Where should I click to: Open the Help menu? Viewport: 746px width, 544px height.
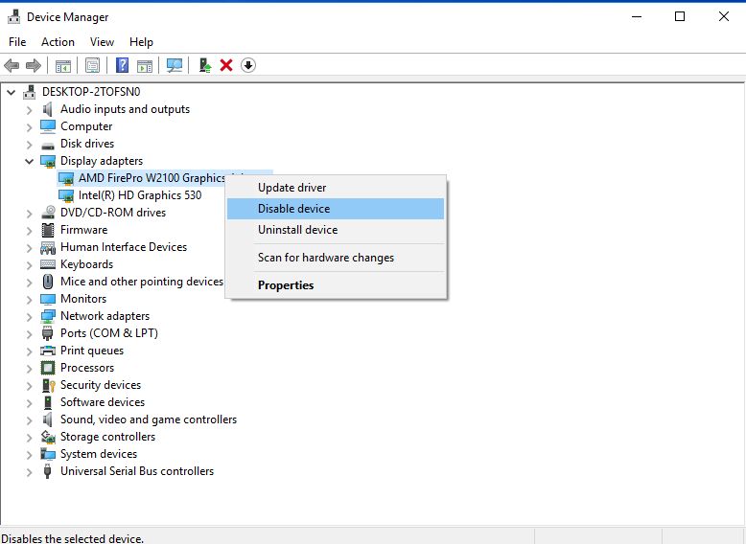click(141, 42)
